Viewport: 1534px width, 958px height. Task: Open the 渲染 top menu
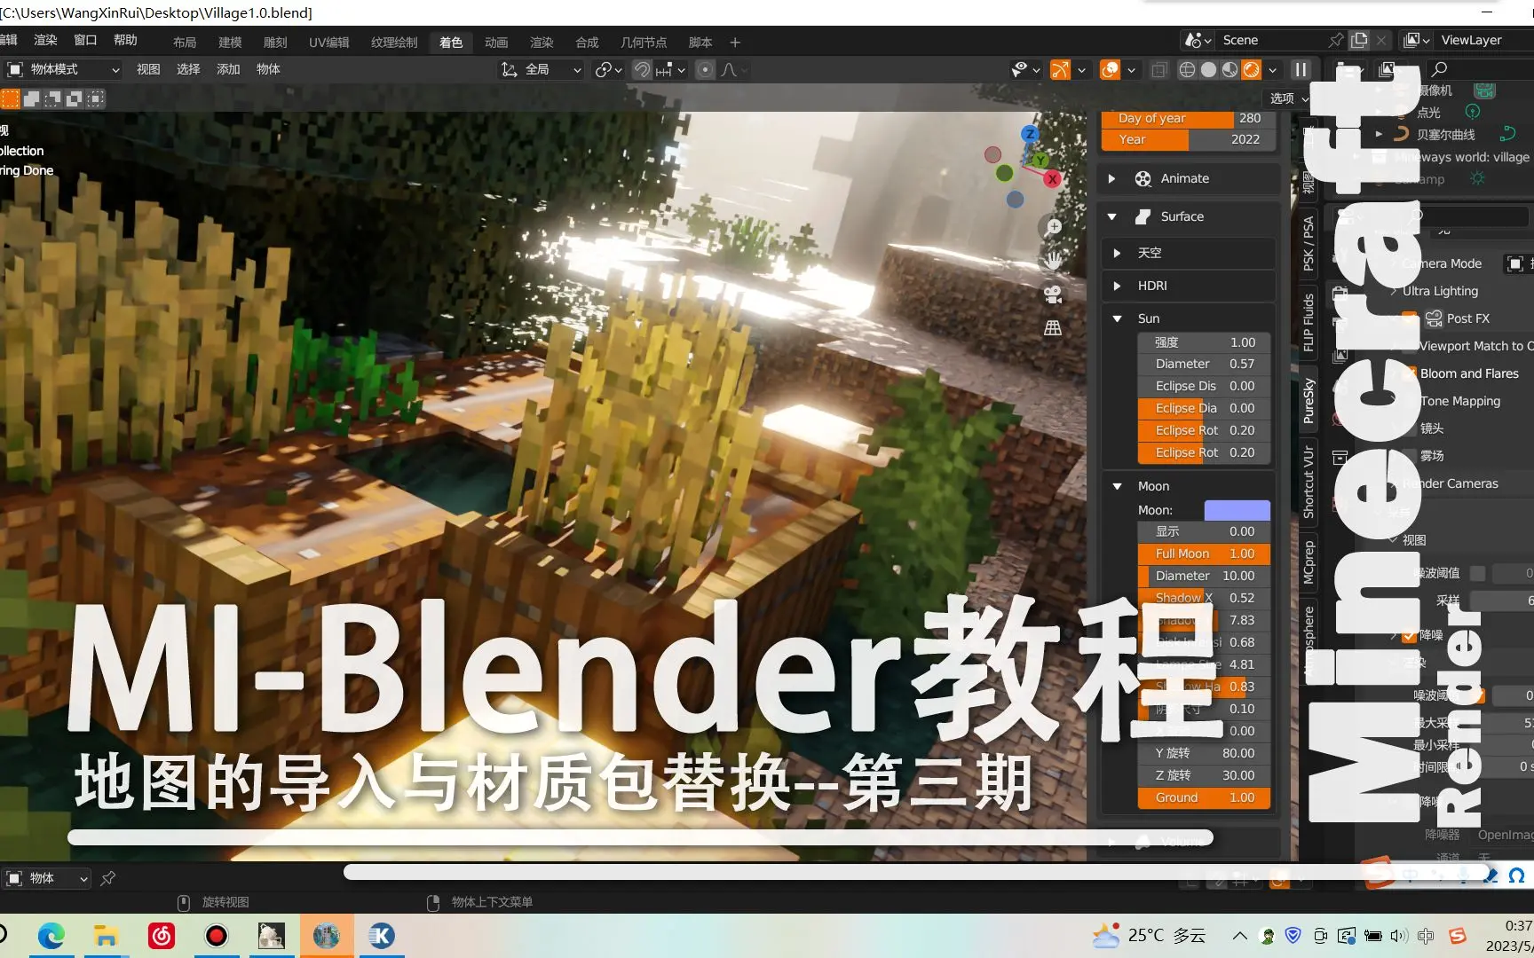tap(45, 40)
